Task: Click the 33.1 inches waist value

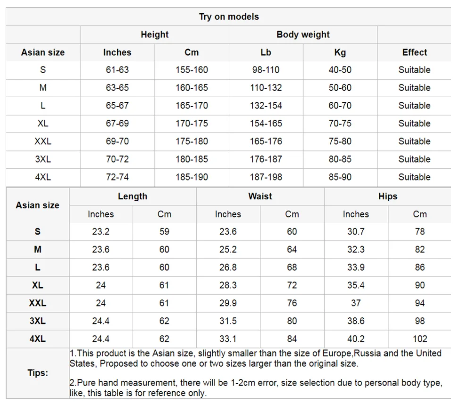Action: coord(228,339)
